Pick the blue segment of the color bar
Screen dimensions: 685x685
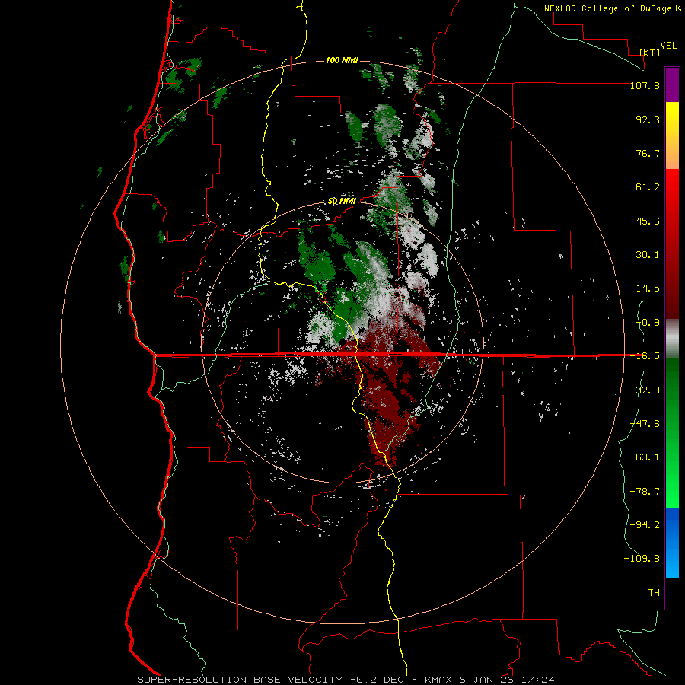point(672,543)
